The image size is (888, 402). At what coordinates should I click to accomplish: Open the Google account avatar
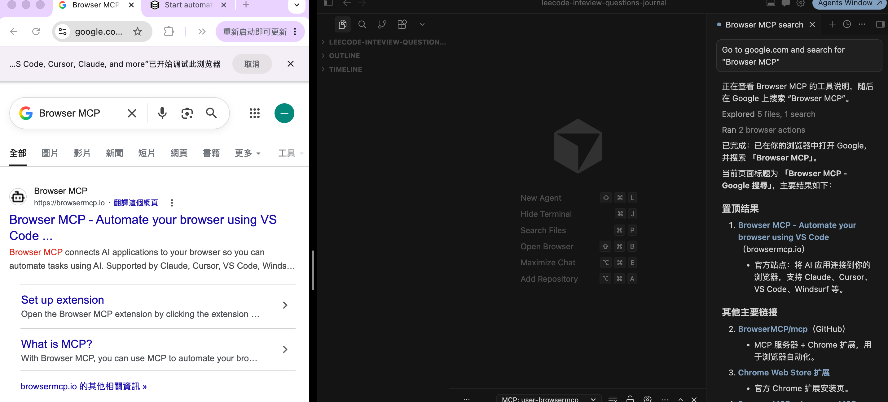pyautogui.click(x=284, y=113)
